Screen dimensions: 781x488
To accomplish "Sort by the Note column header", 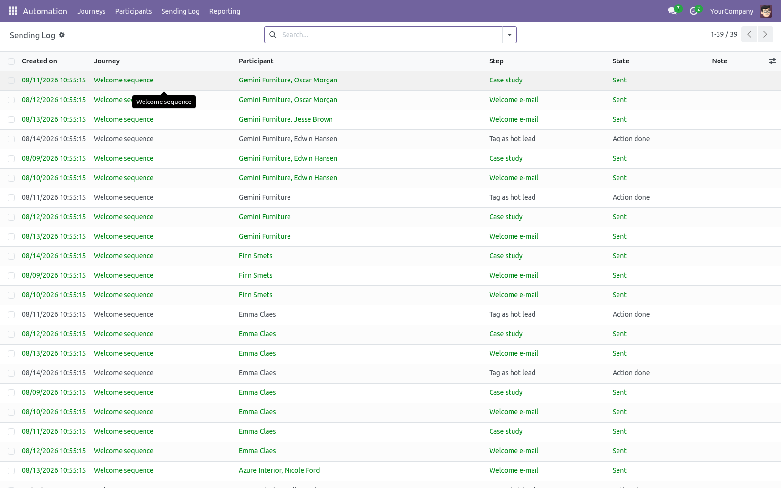I will 719,61.
